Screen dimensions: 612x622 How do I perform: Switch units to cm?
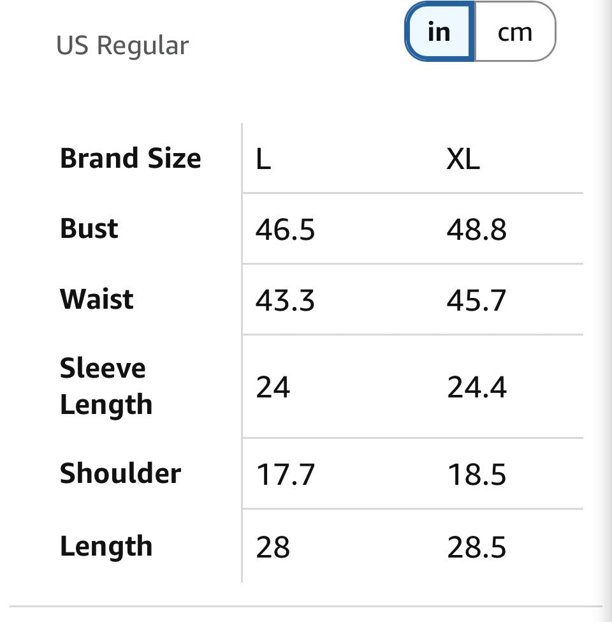[515, 32]
